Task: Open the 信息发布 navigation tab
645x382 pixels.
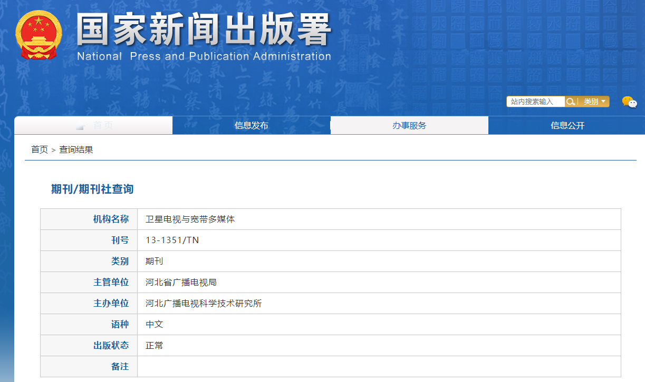Action: coord(251,125)
